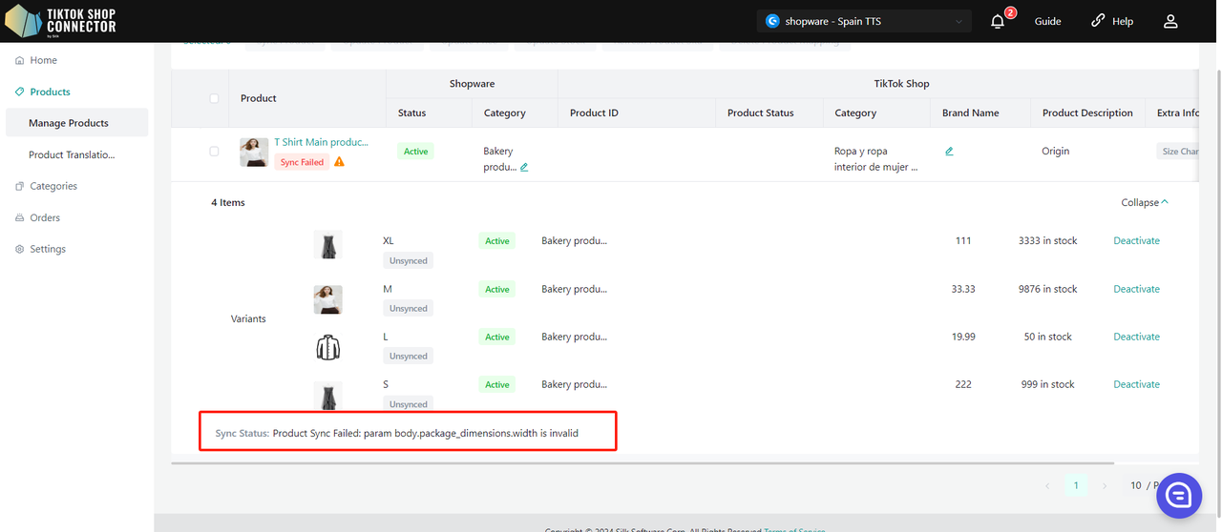
Task: Click the notification bell icon
Action: click(998, 21)
